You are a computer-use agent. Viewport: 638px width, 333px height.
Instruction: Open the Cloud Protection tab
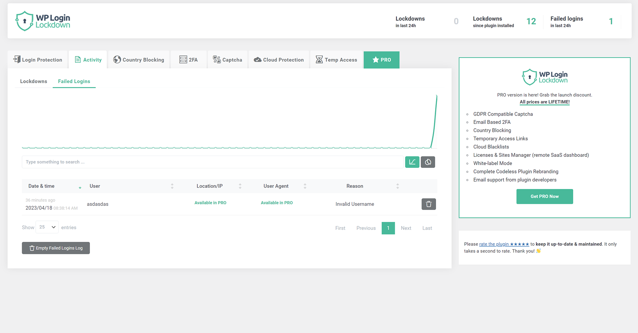click(x=279, y=60)
